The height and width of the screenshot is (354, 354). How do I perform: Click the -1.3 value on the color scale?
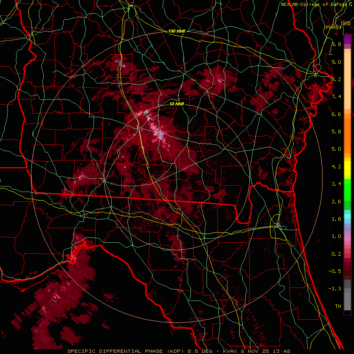coord(335,289)
